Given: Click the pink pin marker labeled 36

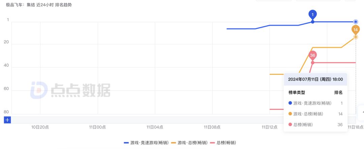Looking at the screenshot, I should [312, 55].
